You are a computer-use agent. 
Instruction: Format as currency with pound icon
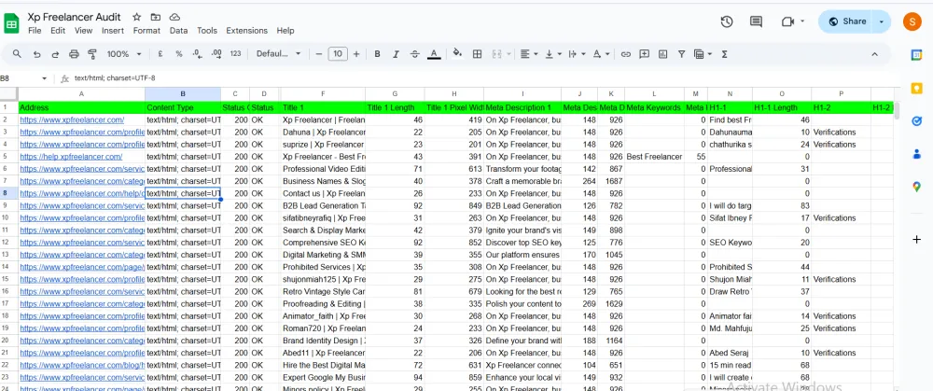click(x=160, y=54)
